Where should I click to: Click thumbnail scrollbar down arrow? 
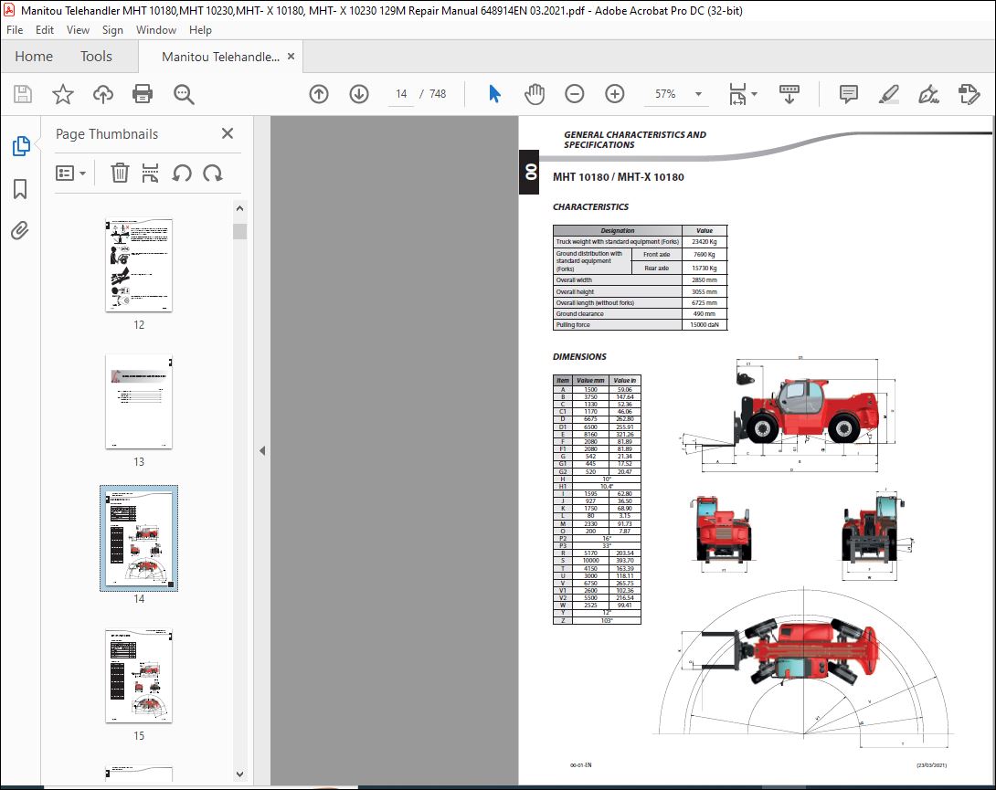click(239, 774)
